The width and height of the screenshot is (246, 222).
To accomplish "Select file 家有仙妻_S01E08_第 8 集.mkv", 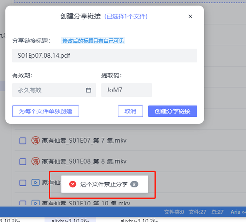I will [84, 161].
